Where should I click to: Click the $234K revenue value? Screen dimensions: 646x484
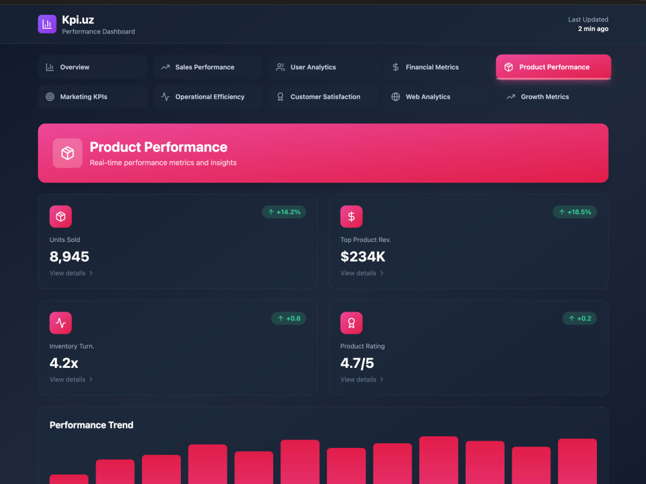point(363,257)
